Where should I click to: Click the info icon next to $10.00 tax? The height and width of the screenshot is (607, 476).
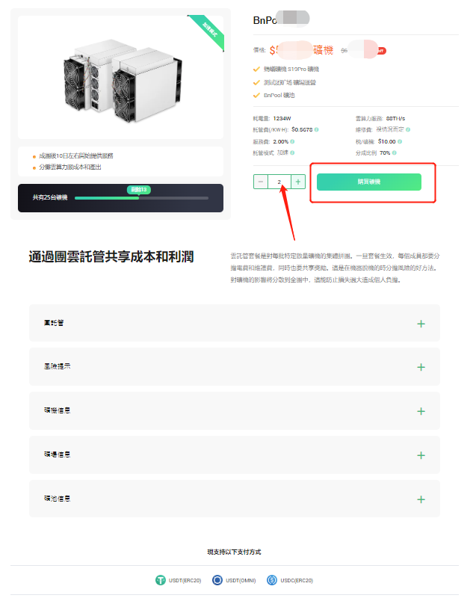pos(399,142)
